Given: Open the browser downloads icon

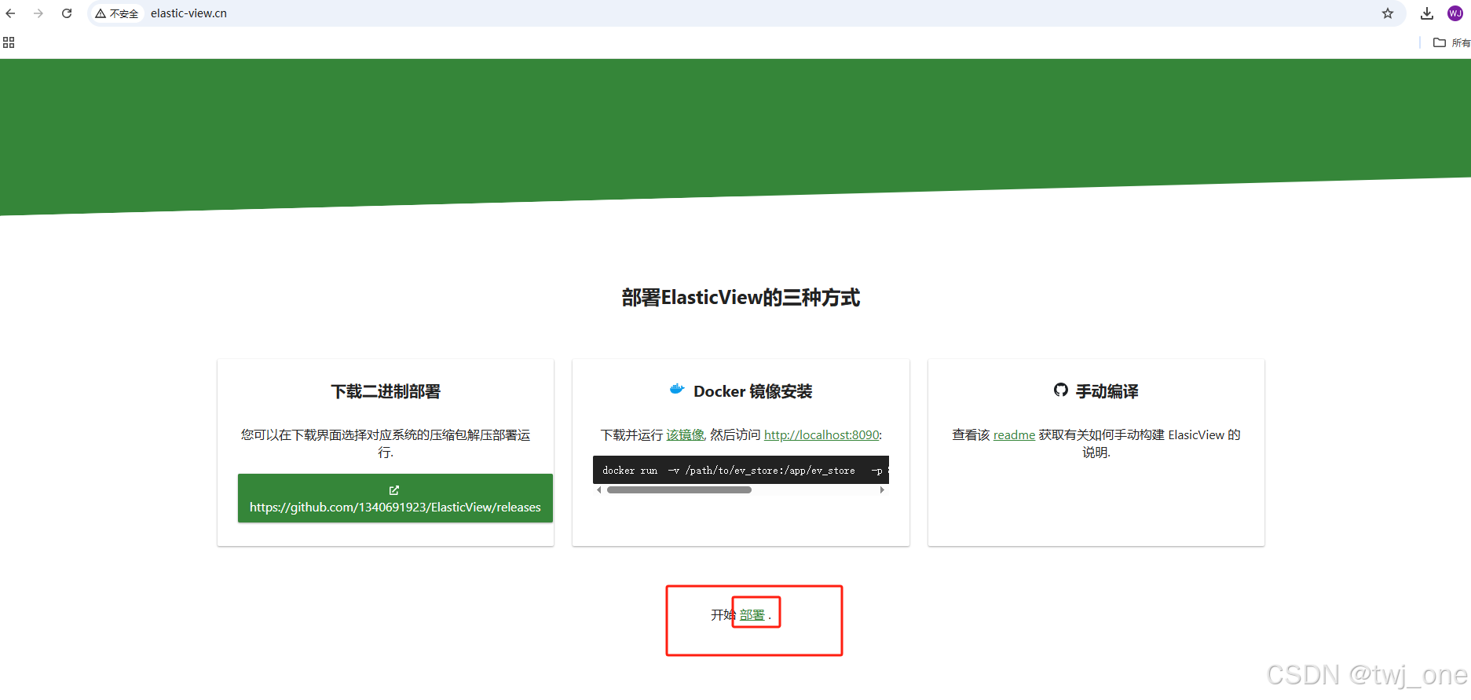Looking at the screenshot, I should pos(1427,13).
